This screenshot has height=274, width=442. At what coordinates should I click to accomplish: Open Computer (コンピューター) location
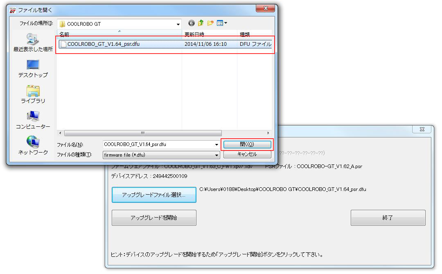(x=33, y=120)
